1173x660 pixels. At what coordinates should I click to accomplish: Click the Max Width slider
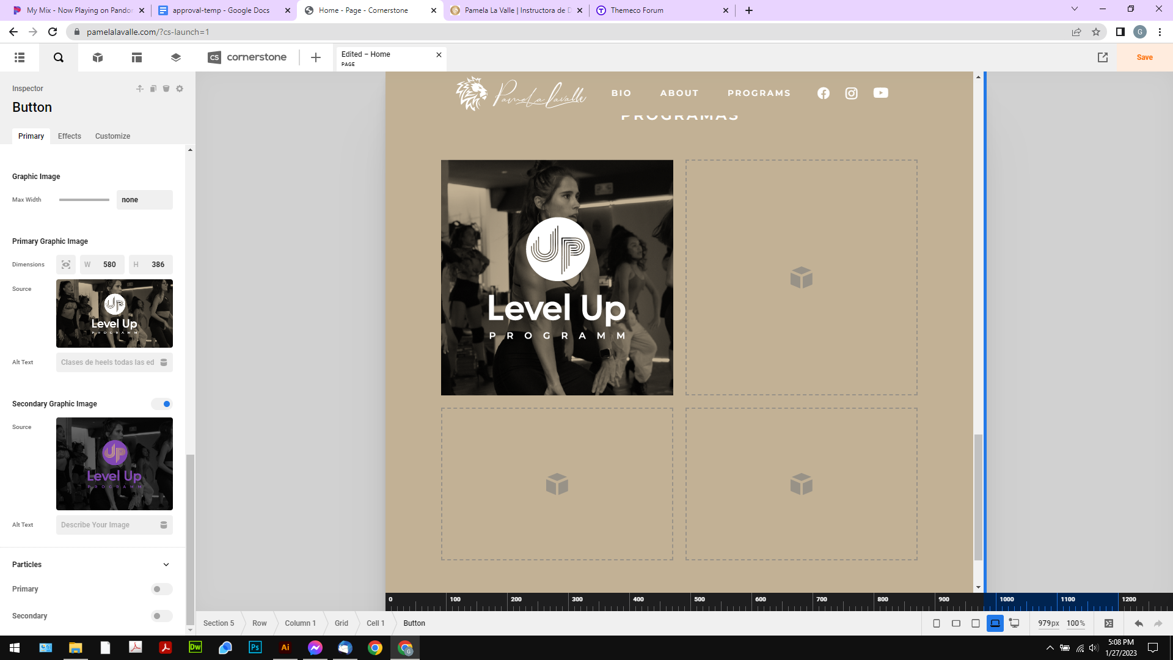click(x=84, y=200)
